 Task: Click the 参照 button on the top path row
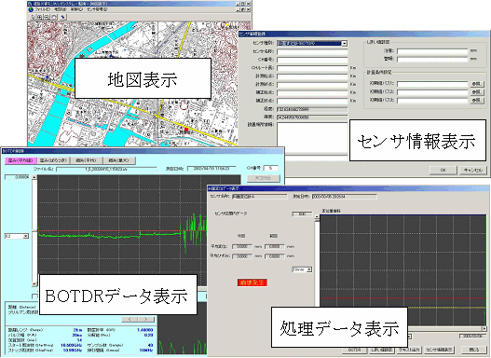click(x=476, y=84)
